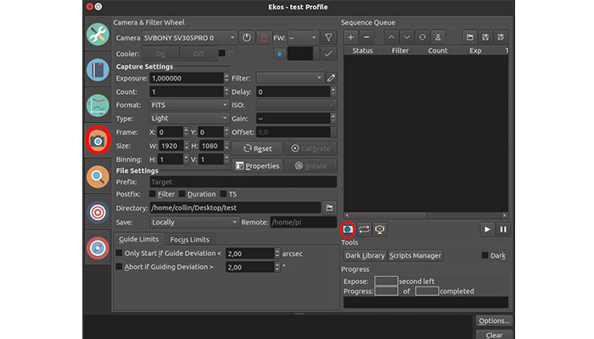Click the Dark Library button
This screenshot has width=594, height=339.
(x=365, y=255)
